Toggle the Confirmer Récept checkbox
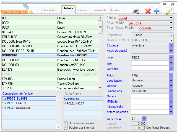Viewport: 177px width, 132px height. (x=143, y=128)
